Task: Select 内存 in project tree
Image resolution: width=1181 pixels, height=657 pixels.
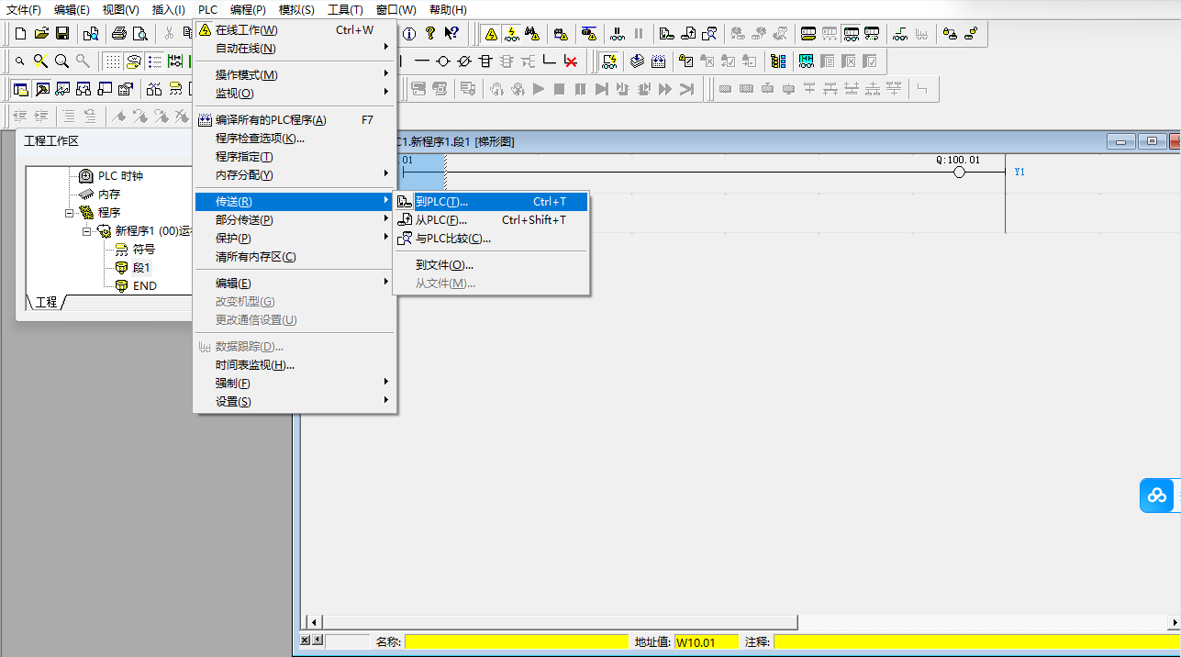Action: 109,195
